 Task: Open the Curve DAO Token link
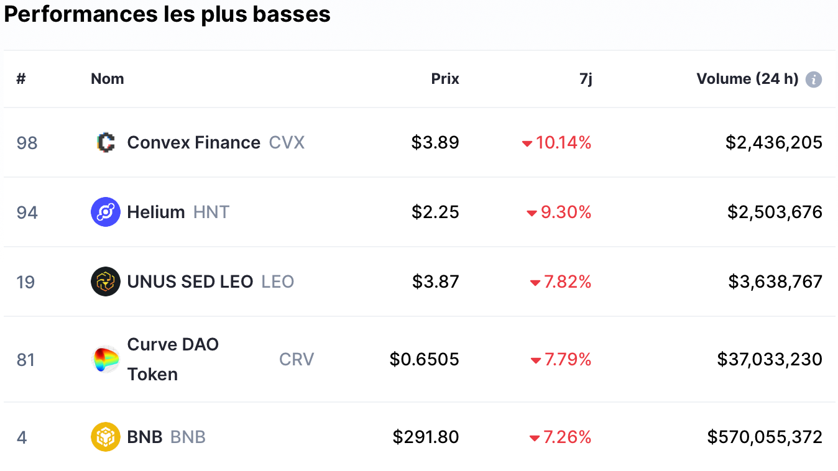point(173,359)
